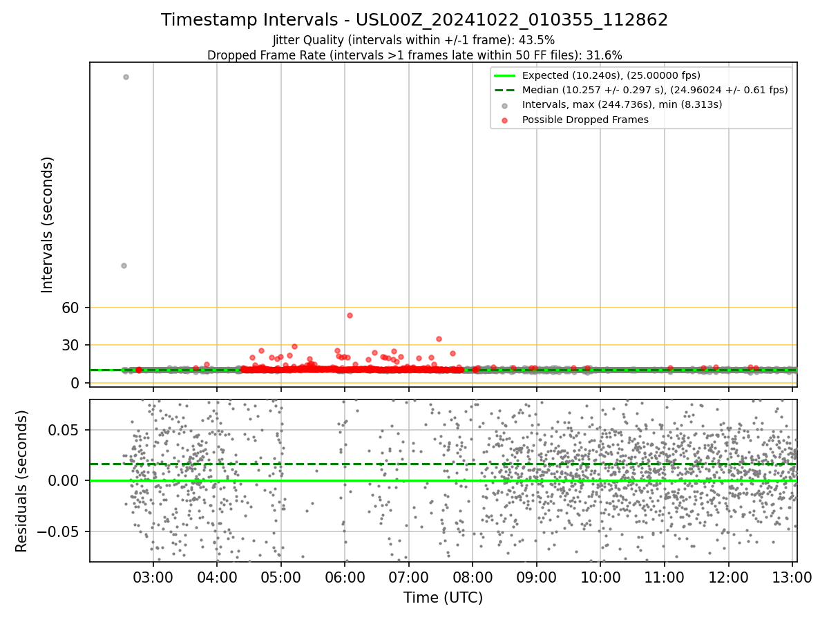Click the "Residuals (seconds)" y-axis label
Screen dimensions: 829x622
(22, 481)
